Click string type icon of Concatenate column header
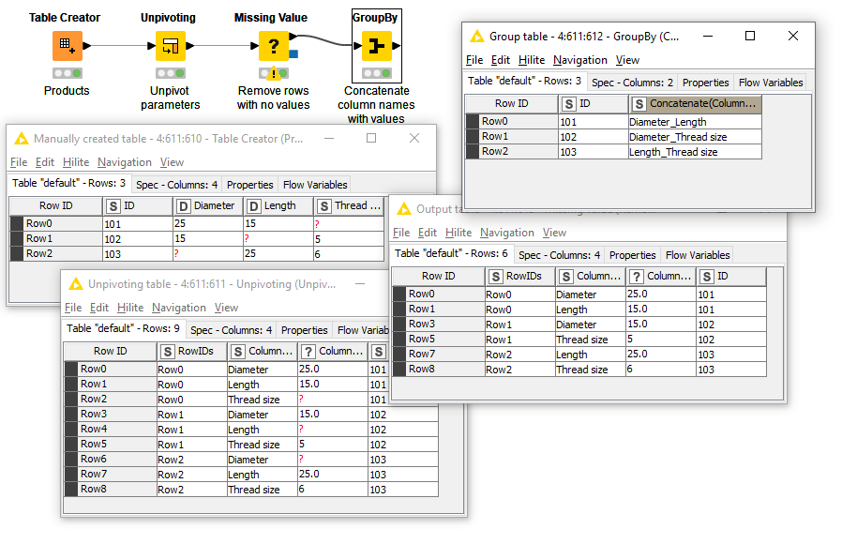Image resolution: width=842 pixels, height=544 pixels. pyautogui.click(x=639, y=104)
